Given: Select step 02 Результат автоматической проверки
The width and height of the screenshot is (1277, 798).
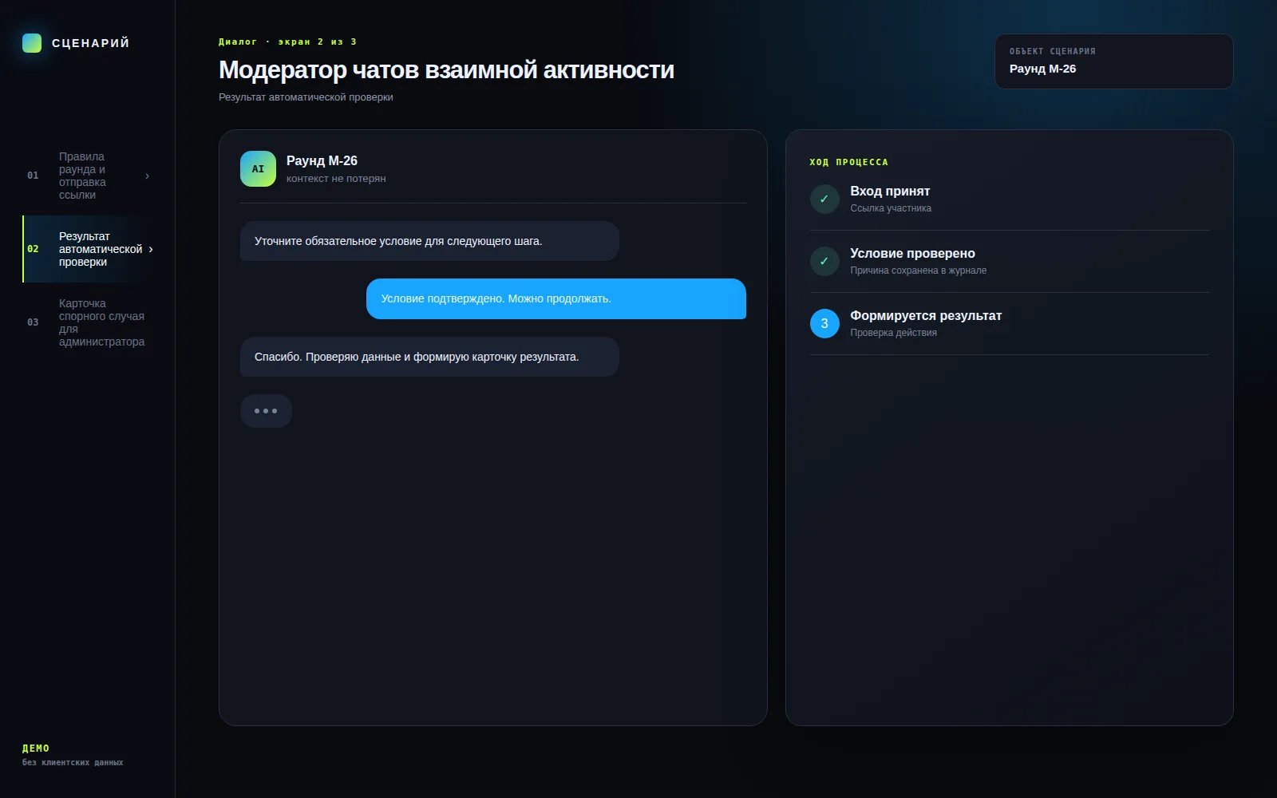Looking at the screenshot, I should tap(89, 249).
